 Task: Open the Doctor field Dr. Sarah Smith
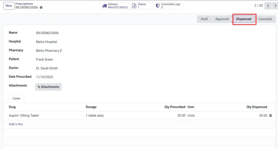point(47,68)
